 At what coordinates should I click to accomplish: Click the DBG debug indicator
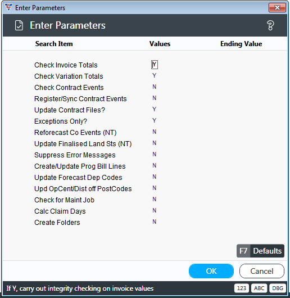278,288
